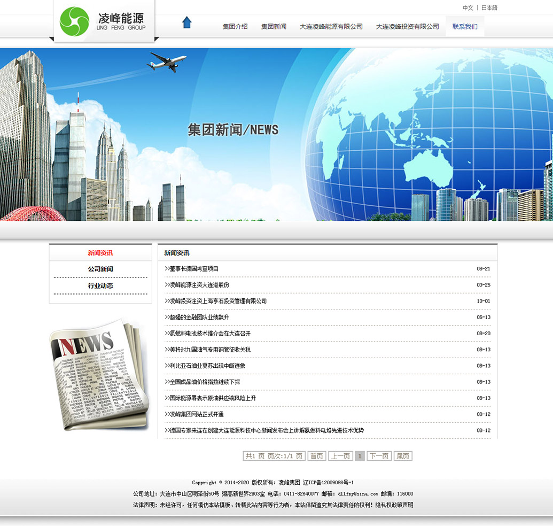The width and height of the screenshot is (553, 526).
Task: Open the 联系我们 menu item
Action: pyautogui.click(x=465, y=27)
